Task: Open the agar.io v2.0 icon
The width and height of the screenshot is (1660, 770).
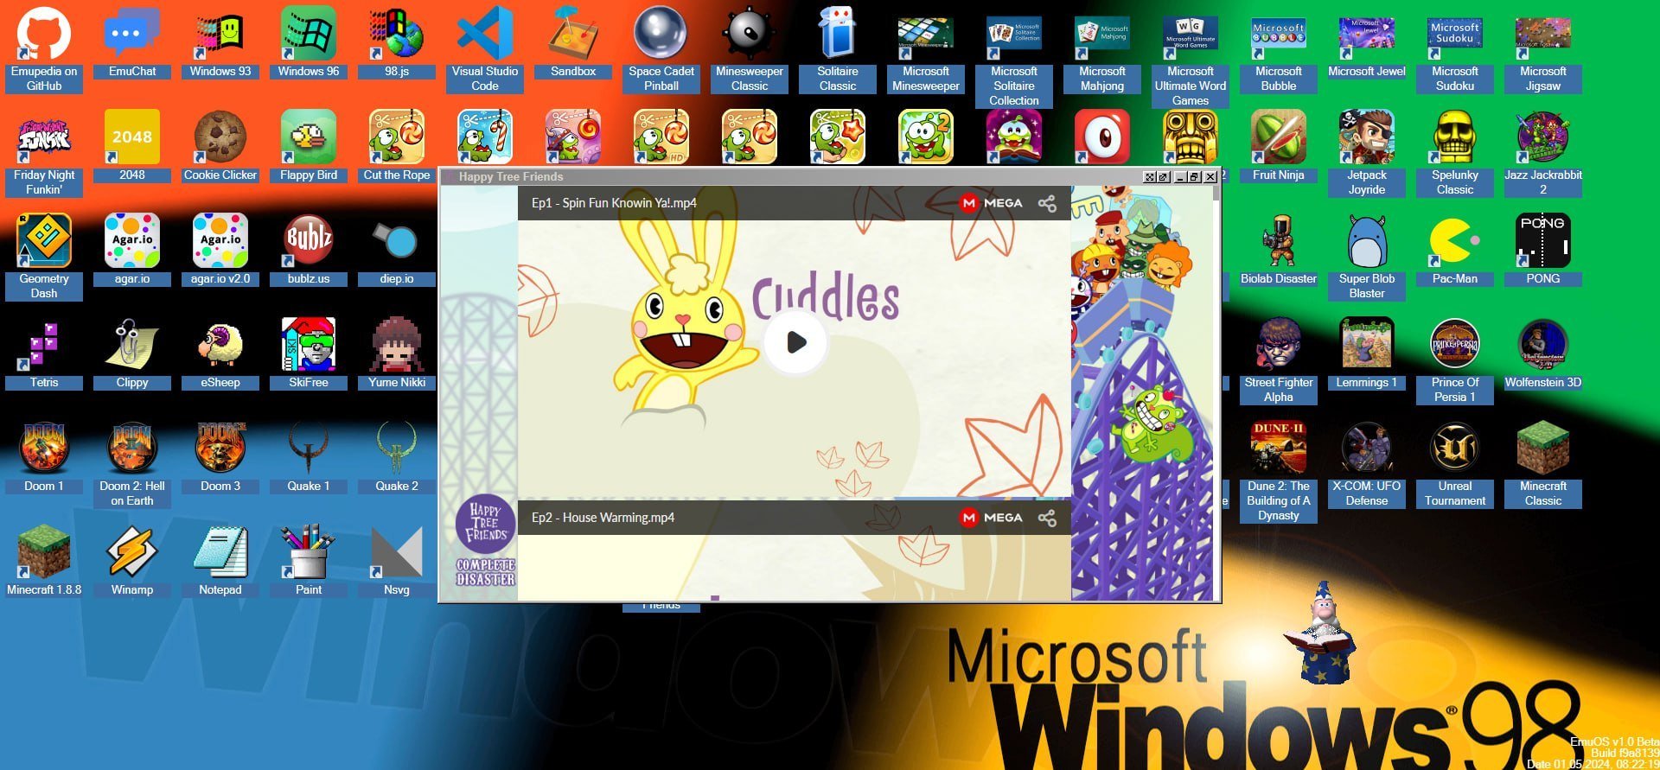Action: [220, 249]
